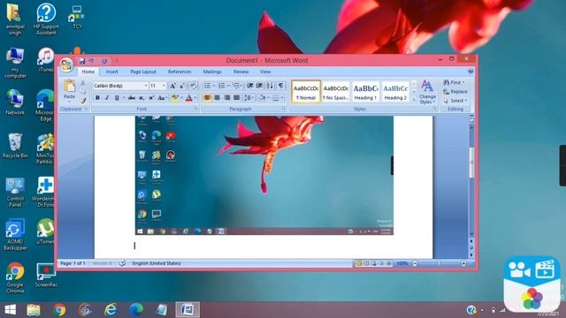Viewport: 566px width, 318px height.
Task: Toggle underline formatting
Action: [x=117, y=98]
